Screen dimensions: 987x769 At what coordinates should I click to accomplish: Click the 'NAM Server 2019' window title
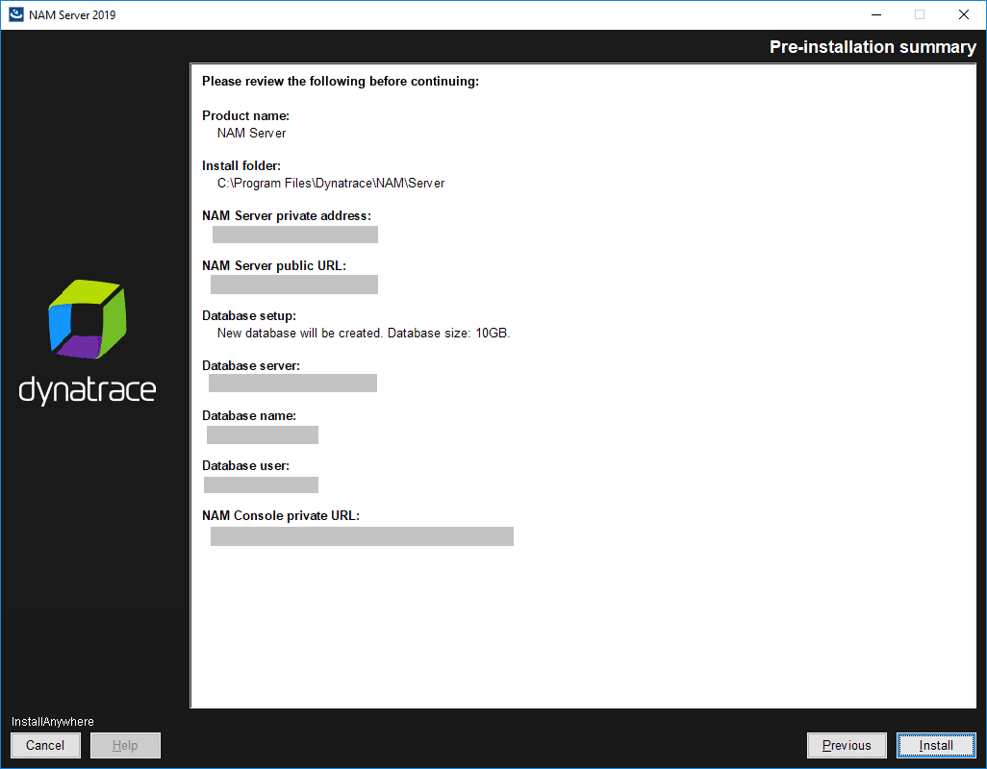(72, 15)
